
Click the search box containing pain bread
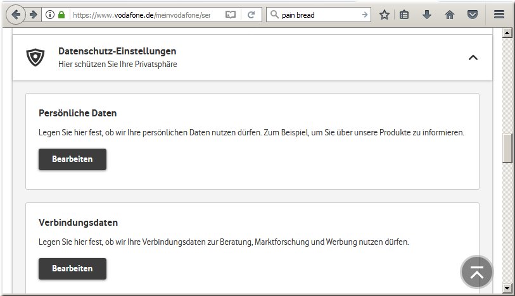pos(317,15)
